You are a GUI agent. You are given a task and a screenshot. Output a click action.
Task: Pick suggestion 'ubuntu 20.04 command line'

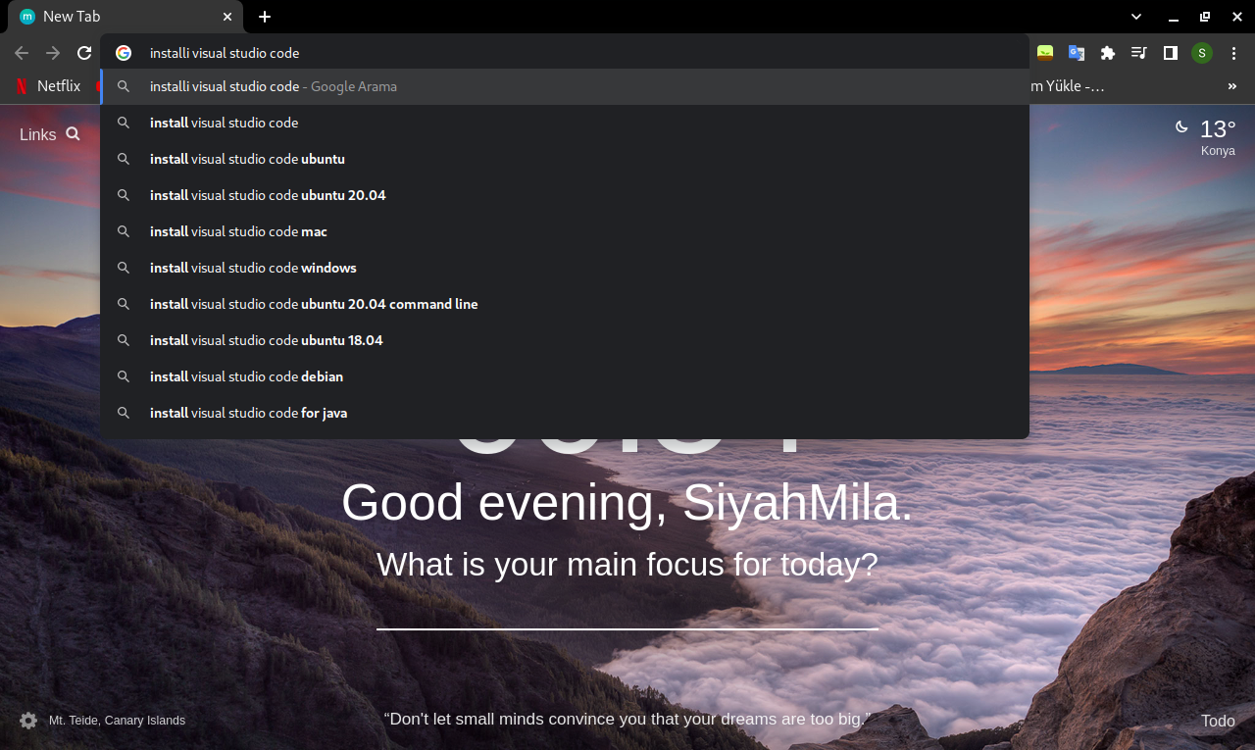tap(565, 304)
